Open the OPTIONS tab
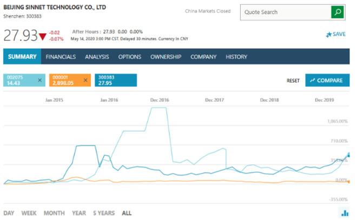Image resolution: width=357 pixels, height=220 pixels. tap(130, 57)
